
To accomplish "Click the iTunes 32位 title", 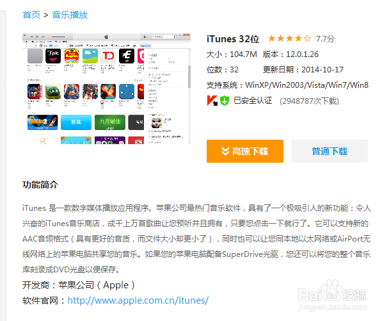I will pos(233,39).
